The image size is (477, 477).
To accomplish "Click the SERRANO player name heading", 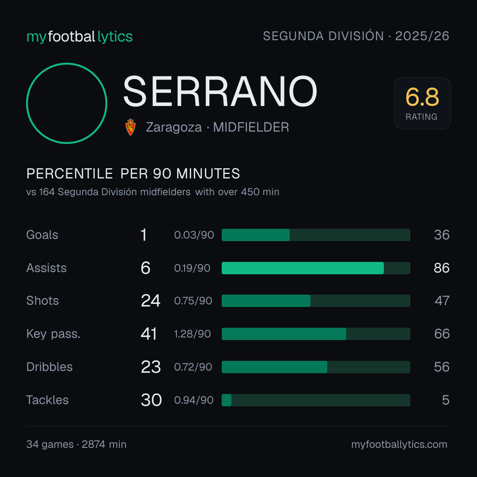I will point(220,91).
